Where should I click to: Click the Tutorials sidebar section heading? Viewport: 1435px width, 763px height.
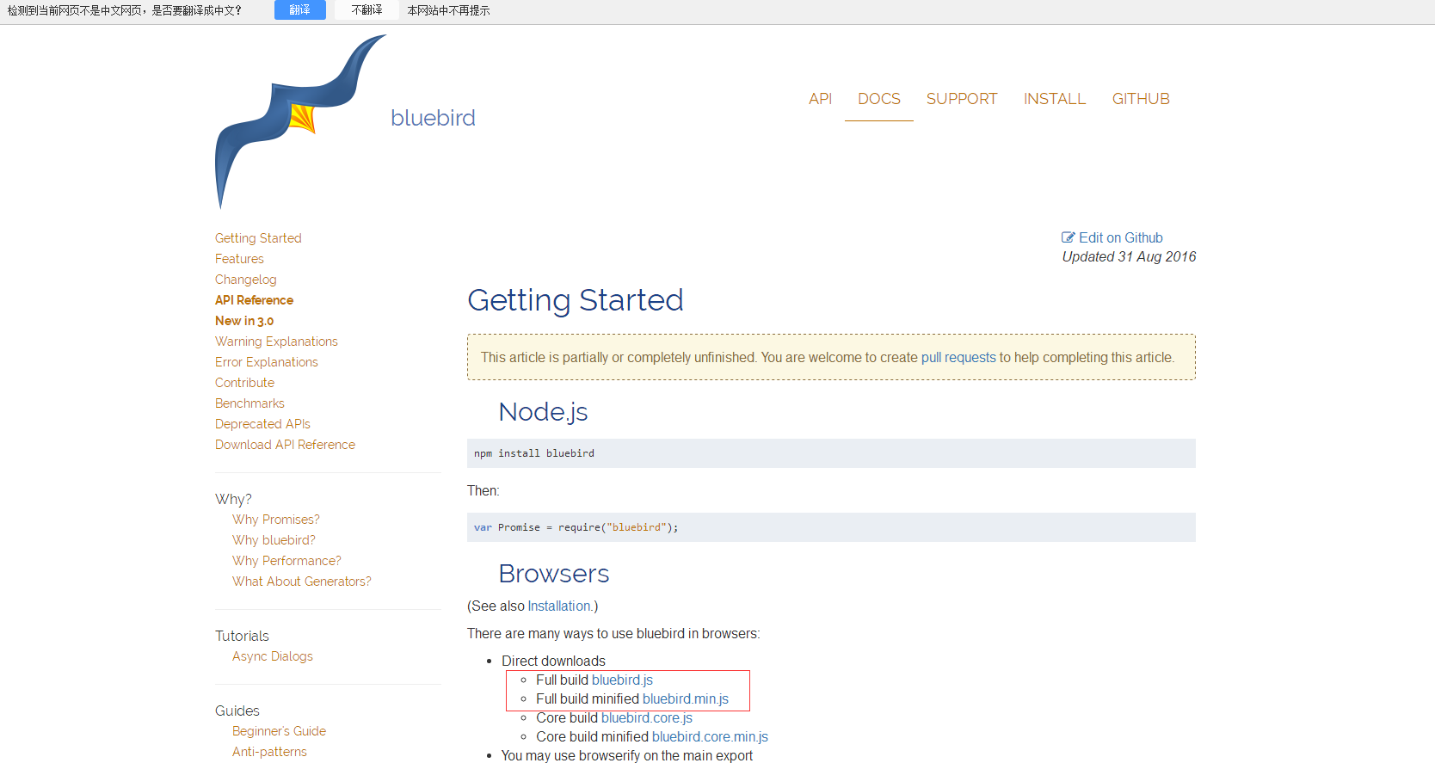[242, 636]
